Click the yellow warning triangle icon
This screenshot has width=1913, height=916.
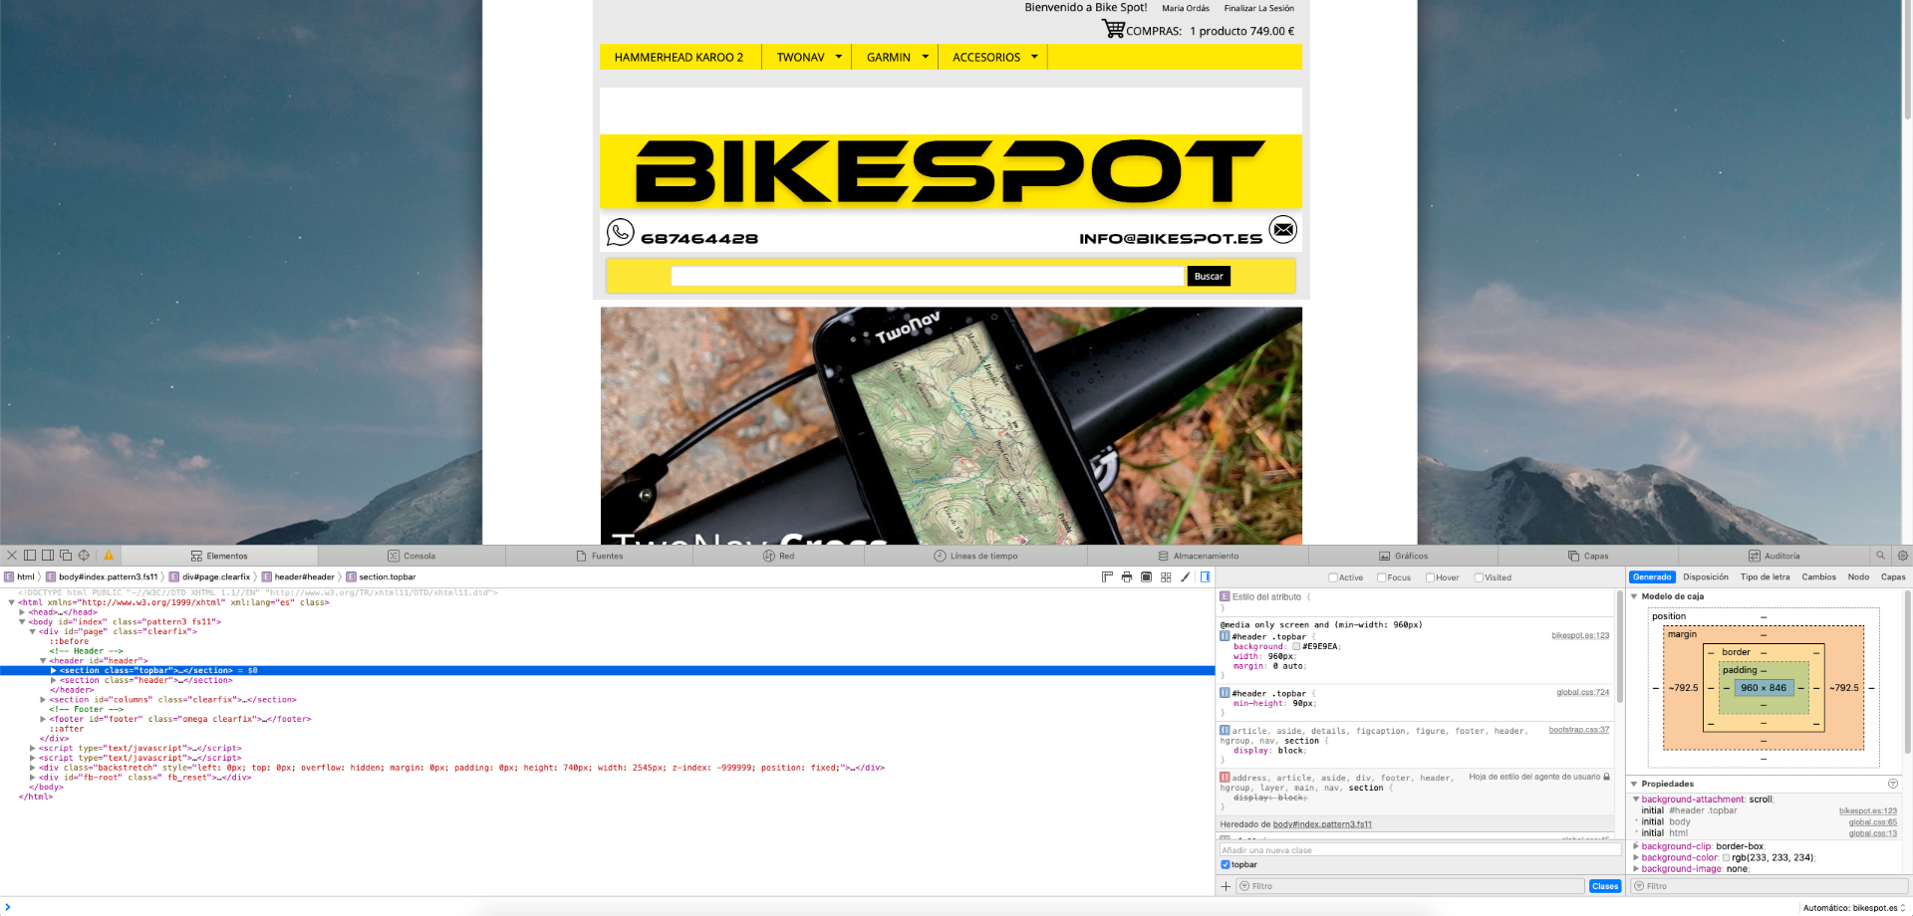(x=109, y=556)
